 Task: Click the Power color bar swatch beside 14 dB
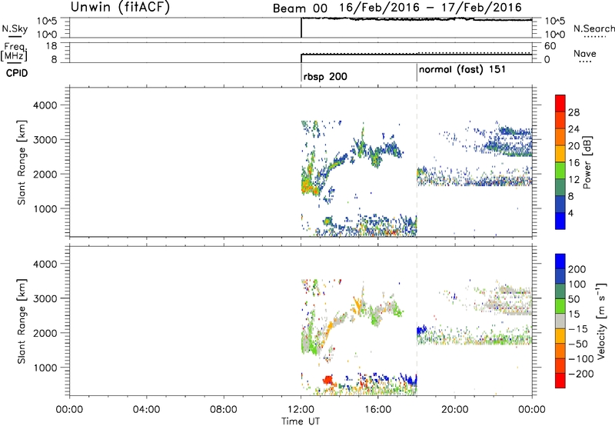pos(560,170)
